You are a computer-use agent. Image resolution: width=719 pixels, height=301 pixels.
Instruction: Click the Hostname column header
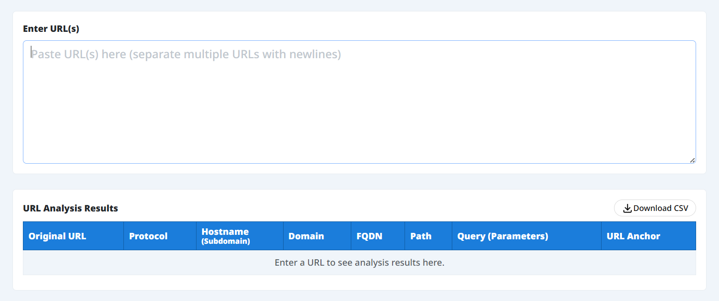[x=225, y=232]
